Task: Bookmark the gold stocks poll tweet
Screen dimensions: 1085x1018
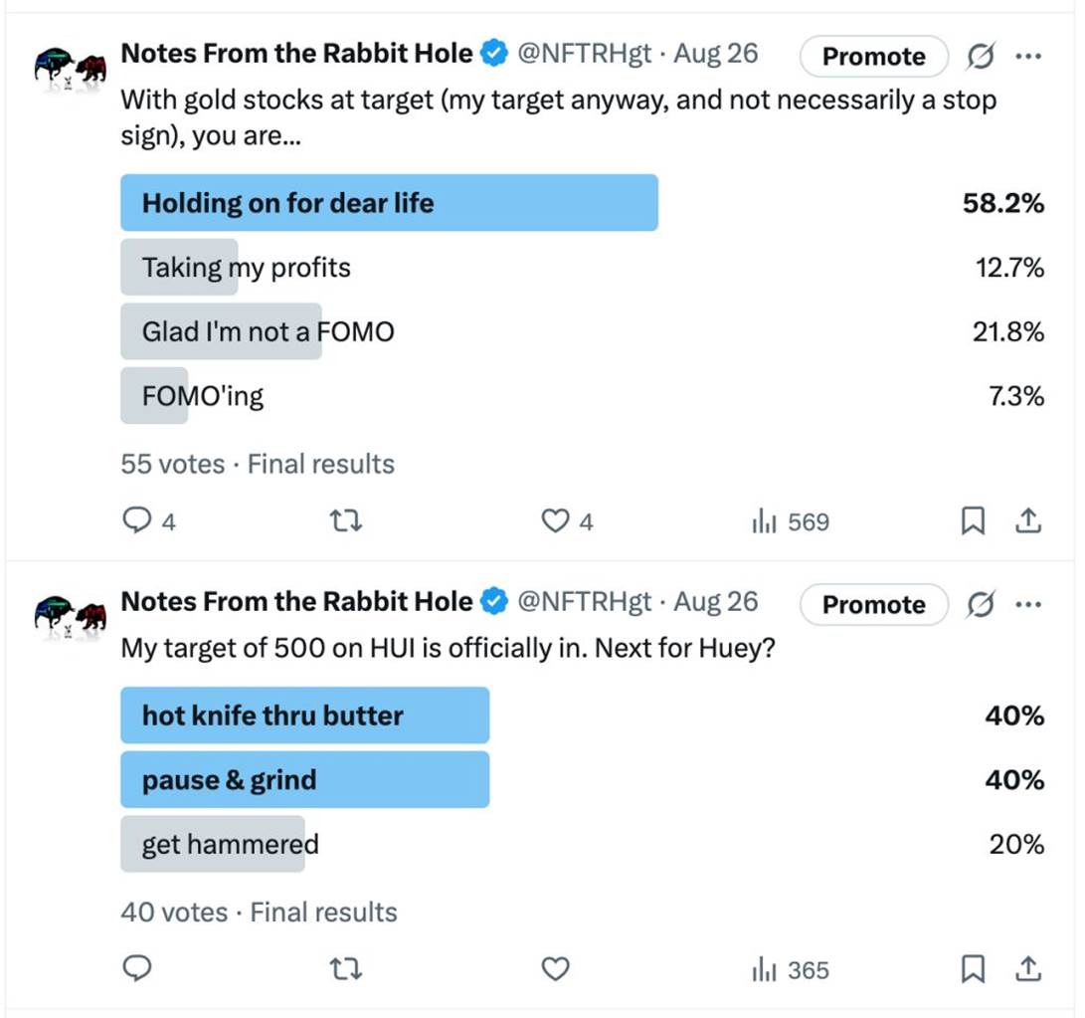Action: pos(973,520)
